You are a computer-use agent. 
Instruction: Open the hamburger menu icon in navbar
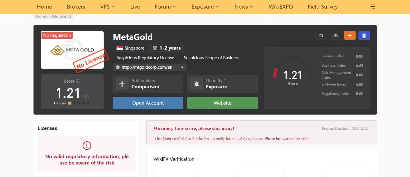pyautogui.click(x=373, y=7)
